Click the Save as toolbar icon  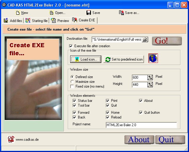[x=121, y=13]
